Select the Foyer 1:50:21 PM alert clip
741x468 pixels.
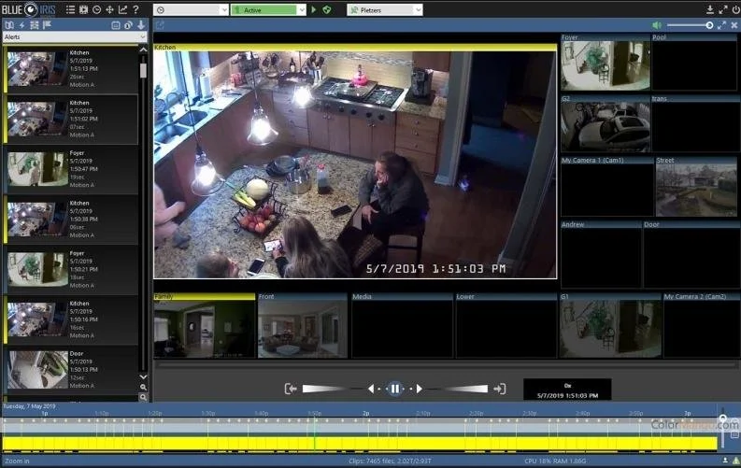pyautogui.click(x=71, y=269)
